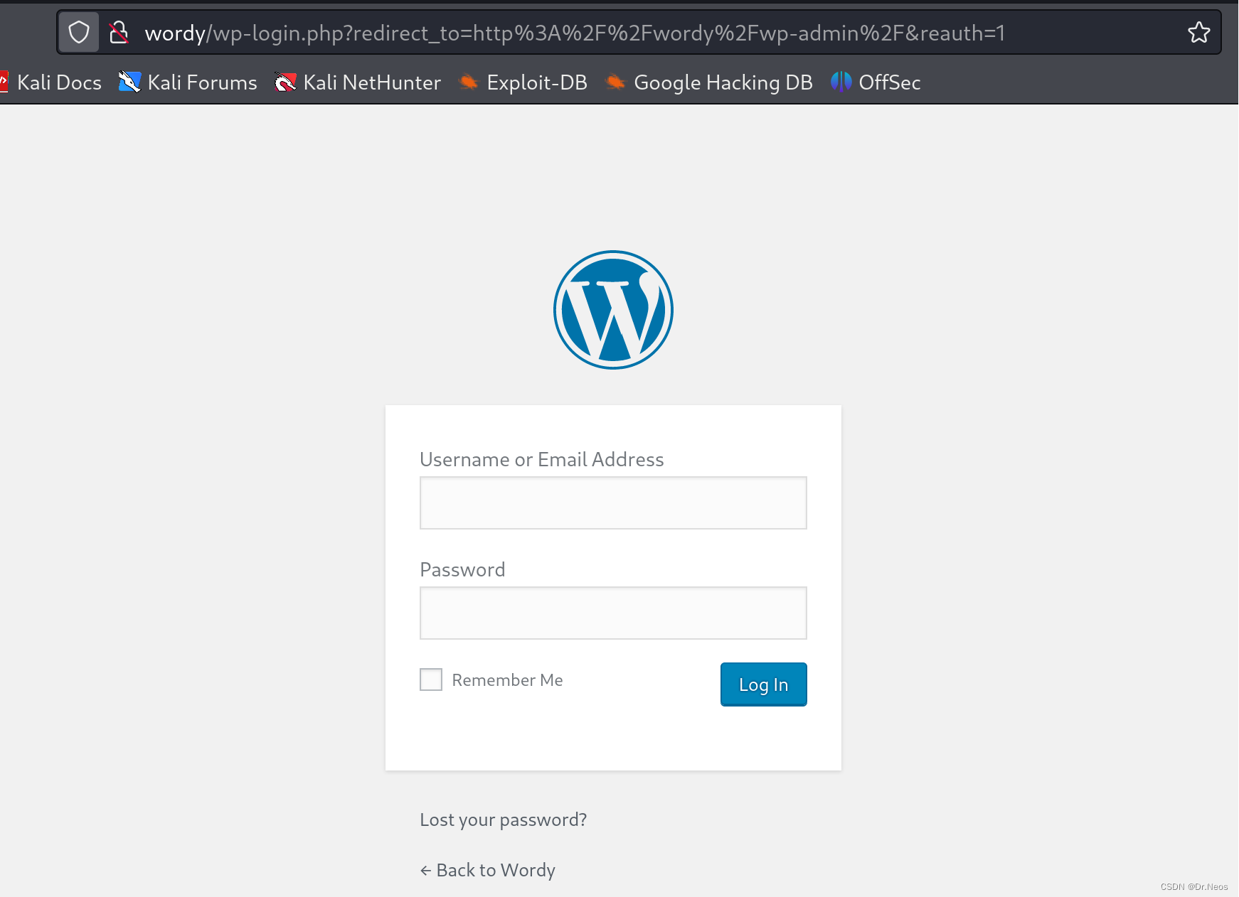1239x897 pixels.
Task: Open the OffSec bookmark label
Action: pos(890,82)
